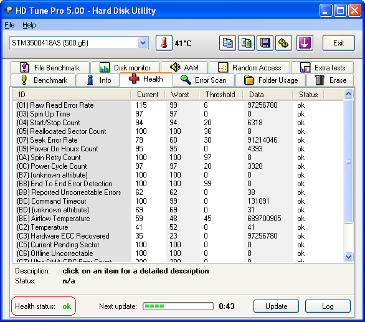The height and width of the screenshot is (322, 365).
Task: Select the (0C) Power Cycle Count row
Action: (x=178, y=166)
